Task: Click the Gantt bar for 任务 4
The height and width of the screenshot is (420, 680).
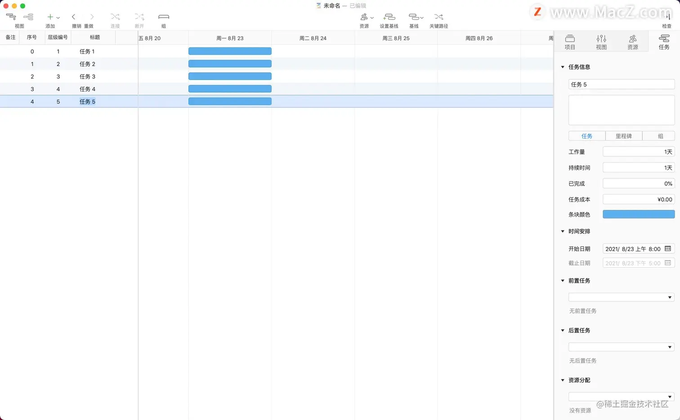Action: click(x=230, y=89)
